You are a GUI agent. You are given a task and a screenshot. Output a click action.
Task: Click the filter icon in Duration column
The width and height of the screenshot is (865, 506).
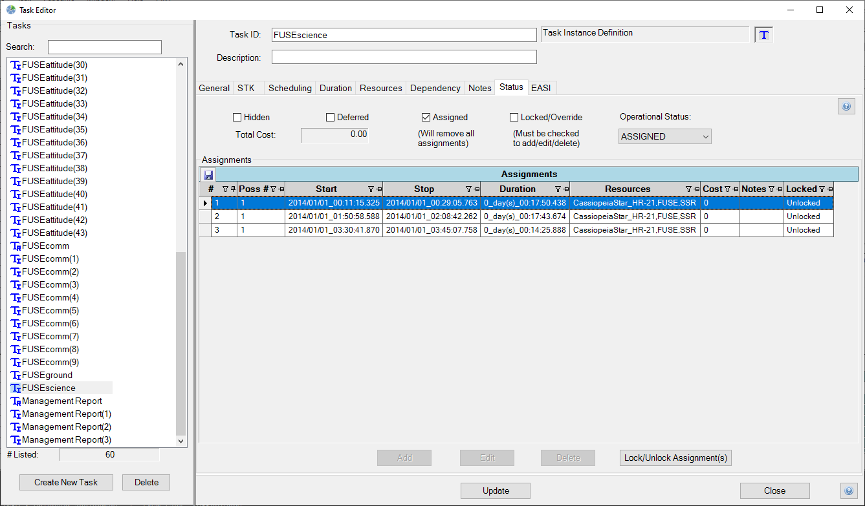558,189
